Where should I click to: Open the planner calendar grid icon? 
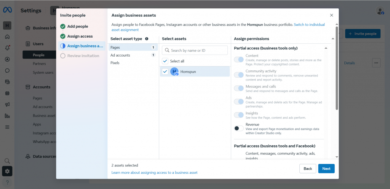[x=7, y=93]
